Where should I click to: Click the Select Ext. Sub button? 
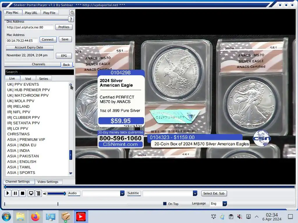pyautogui.click(x=214, y=193)
